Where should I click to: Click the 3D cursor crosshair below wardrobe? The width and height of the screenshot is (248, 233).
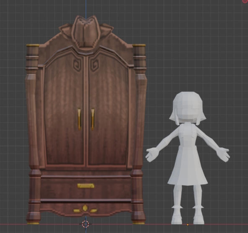coord(85,224)
